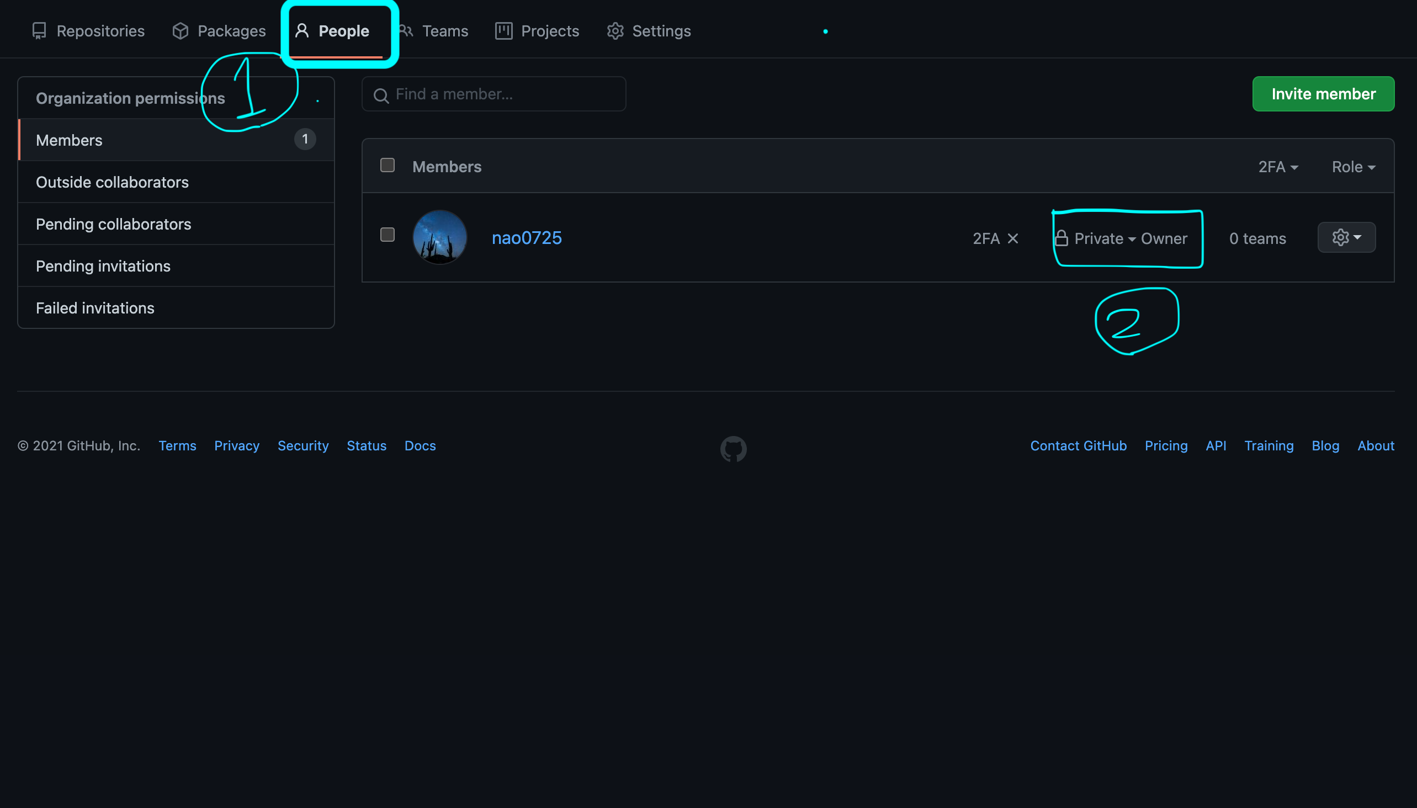Click the Packages cube icon
The height and width of the screenshot is (808, 1417).
point(181,31)
